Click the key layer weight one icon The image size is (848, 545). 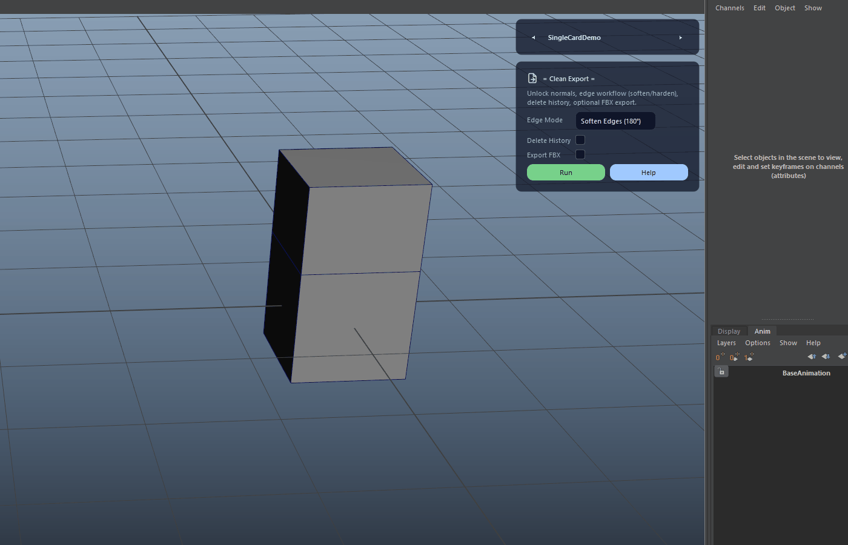[x=749, y=357]
